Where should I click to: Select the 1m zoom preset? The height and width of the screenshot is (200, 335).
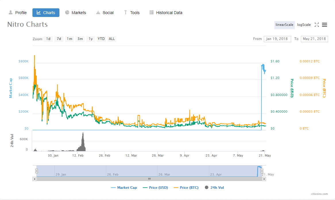pos(69,39)
